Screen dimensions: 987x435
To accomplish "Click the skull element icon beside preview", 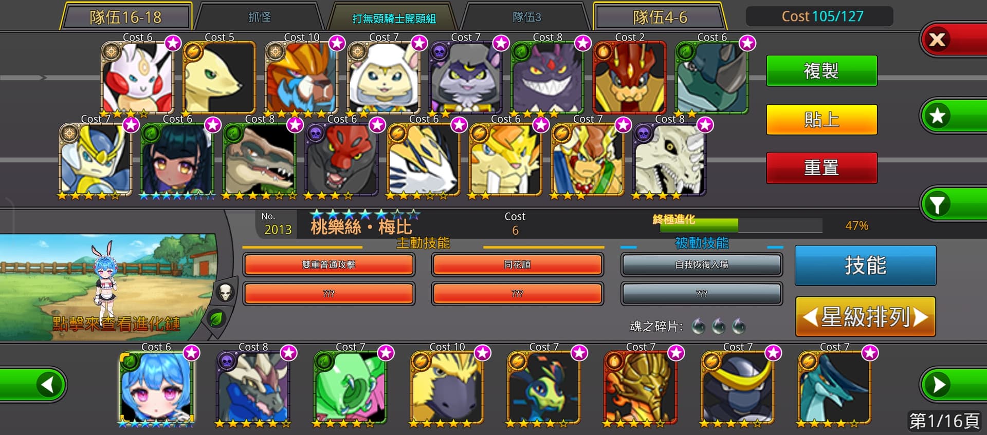I will coord(225,293).
